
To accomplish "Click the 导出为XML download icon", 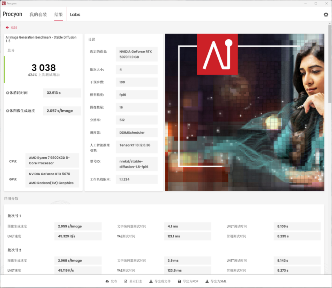I will point(207,282).
